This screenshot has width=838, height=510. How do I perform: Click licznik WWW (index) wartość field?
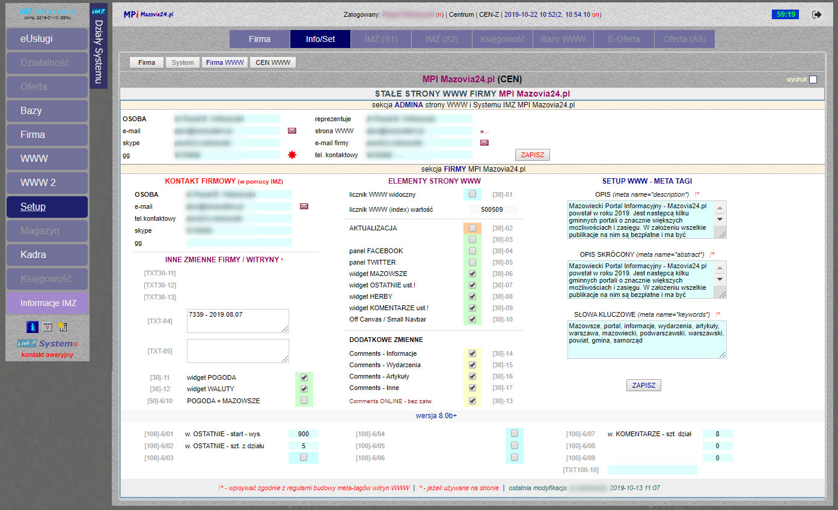(493, 209)
